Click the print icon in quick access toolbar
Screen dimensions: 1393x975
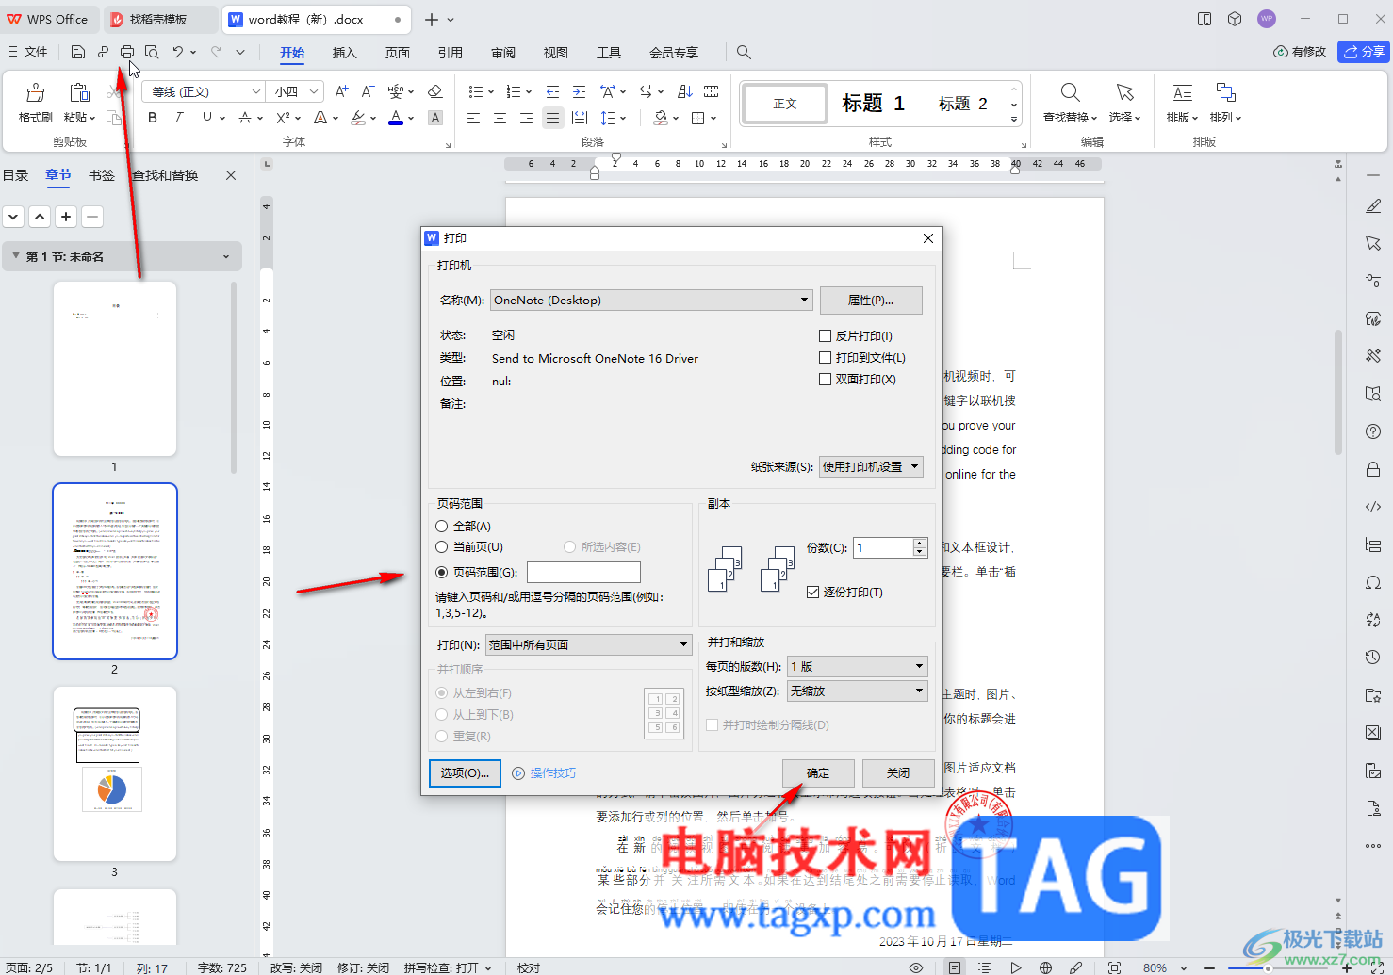click(127, 52)
